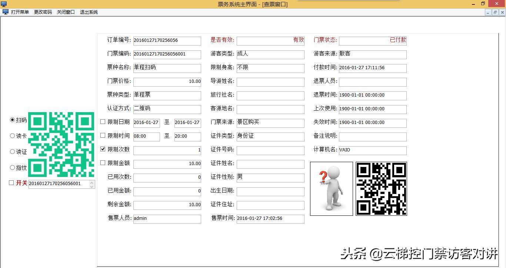Click the empty 出生日期 field
The height and width of the screenshot is (268, 506).
pos(270,191)
